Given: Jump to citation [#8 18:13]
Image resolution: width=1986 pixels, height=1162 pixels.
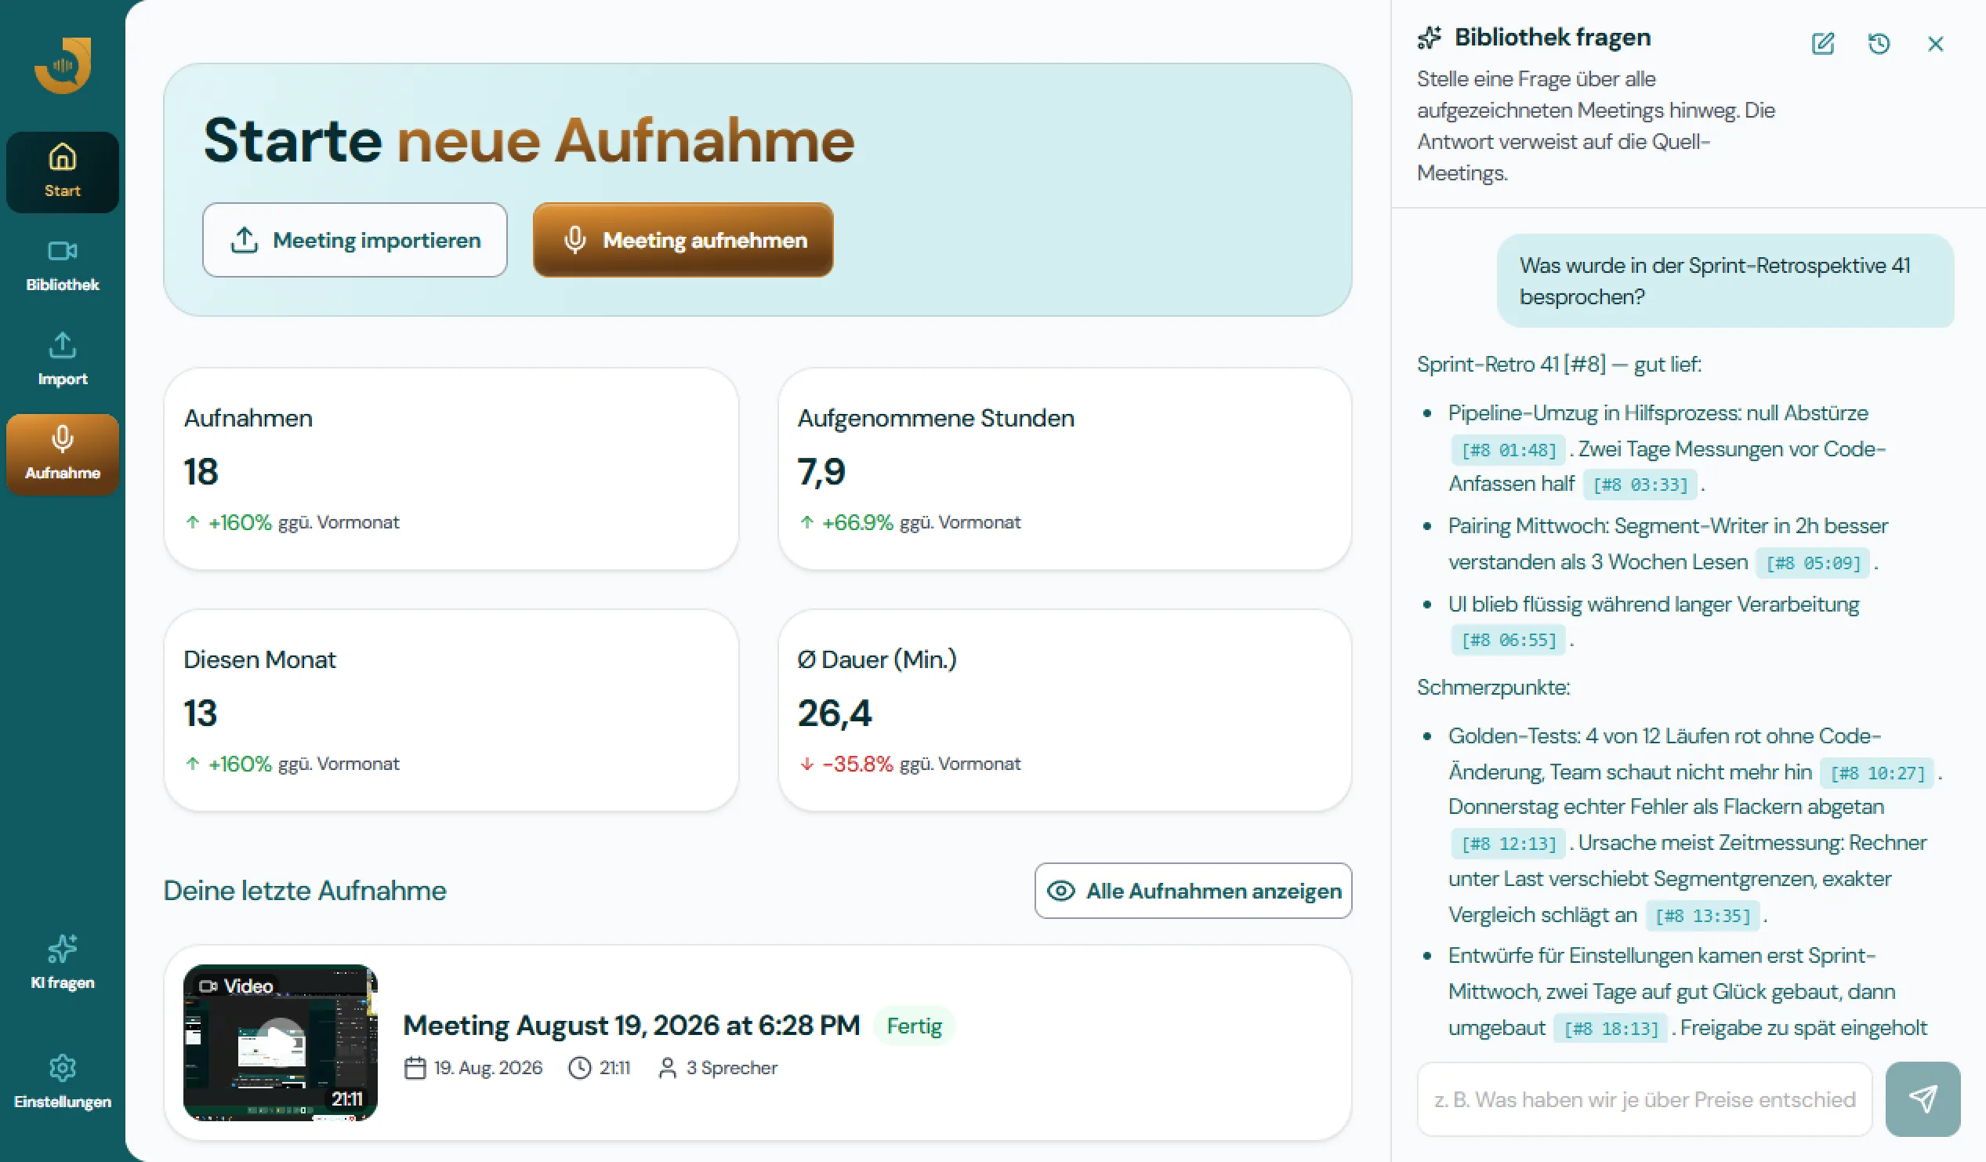Looking at the screenshot, I should tap(1611, 1029).
